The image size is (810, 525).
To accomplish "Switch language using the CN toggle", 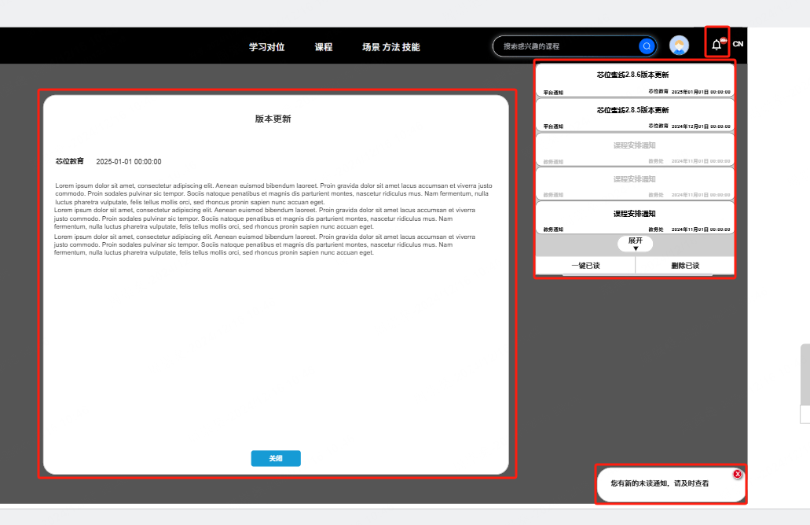I will click(737, 44).
